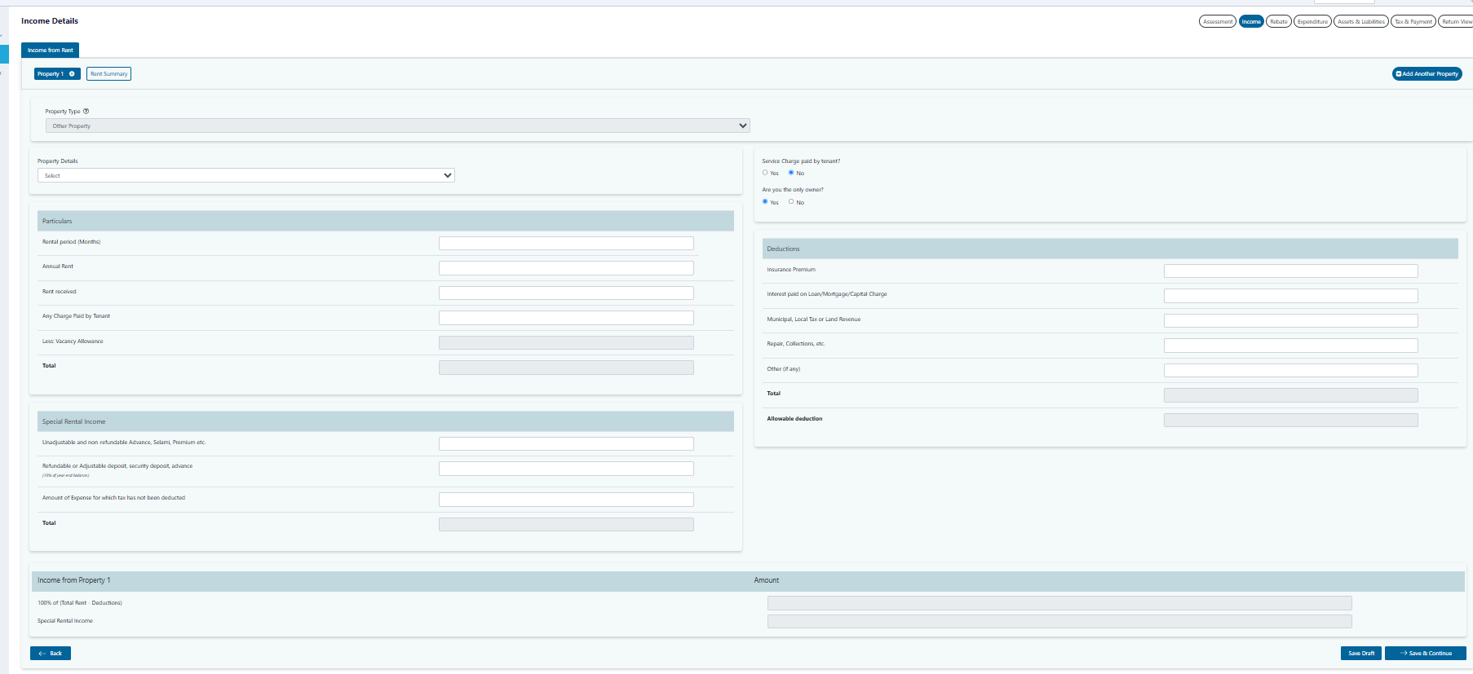The image size is (1473, 674).
Task: Open the Assets & Liabilities step
Action: click(x=1361, y=22)
